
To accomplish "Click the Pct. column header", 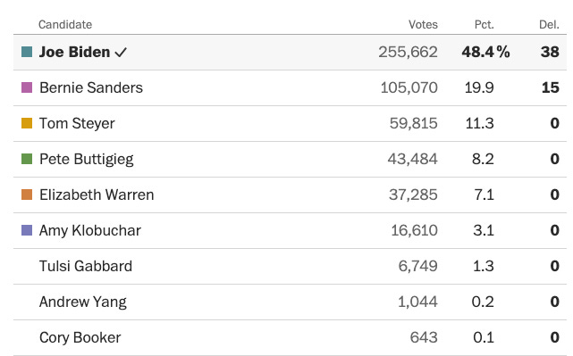I will [x=484, y=24].
